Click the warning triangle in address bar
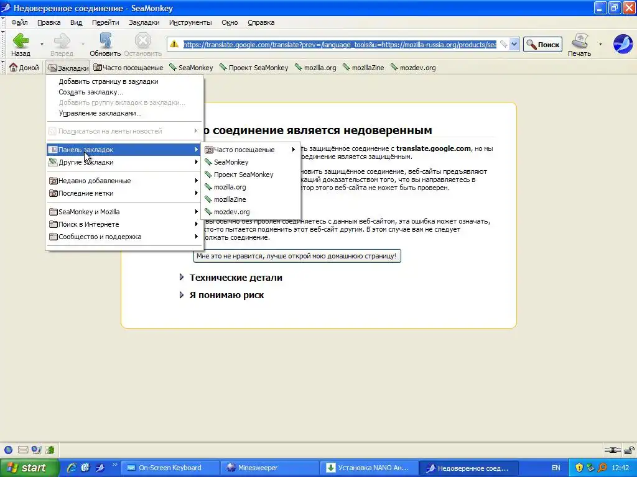 (174, 44)
